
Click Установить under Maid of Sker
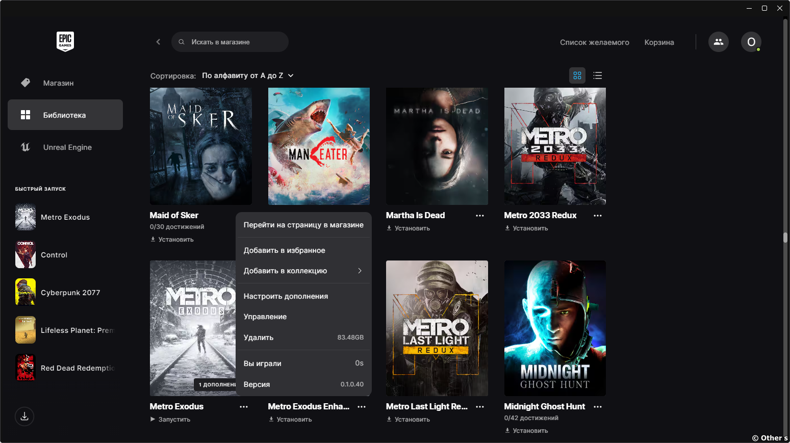coord(172,240)
